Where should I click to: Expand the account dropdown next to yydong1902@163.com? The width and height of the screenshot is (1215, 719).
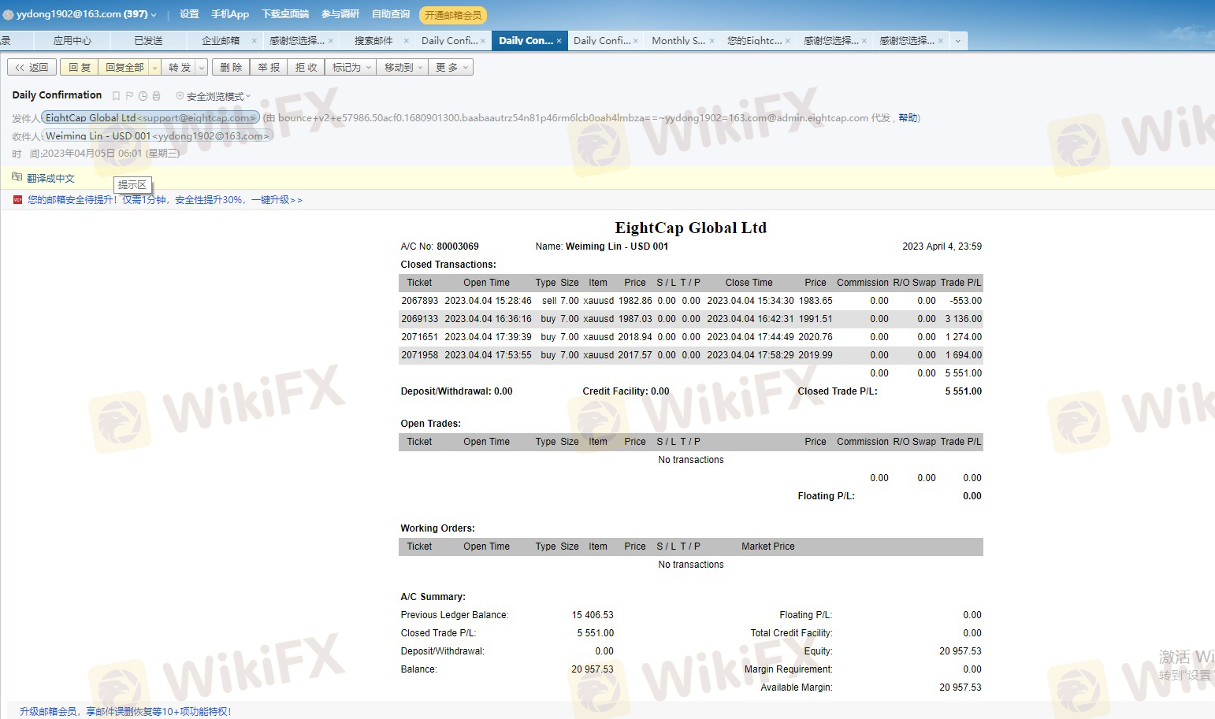(x=154, y=15)
